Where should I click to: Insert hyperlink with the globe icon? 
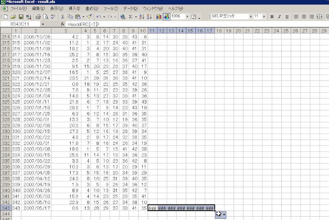(x=123, y=16)
